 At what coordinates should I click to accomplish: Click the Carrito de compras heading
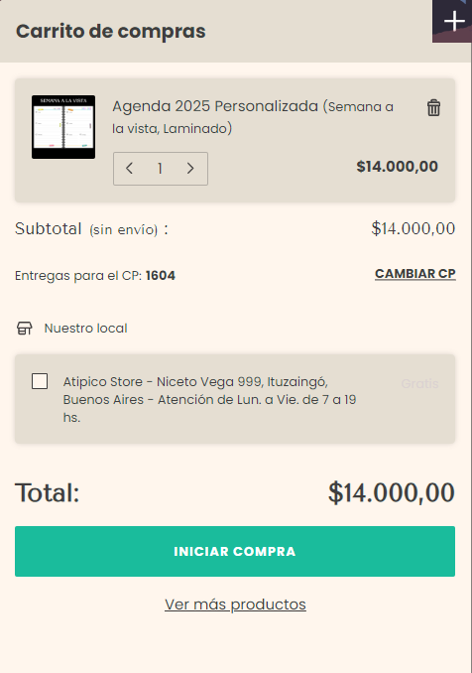[x=111, y=32]
